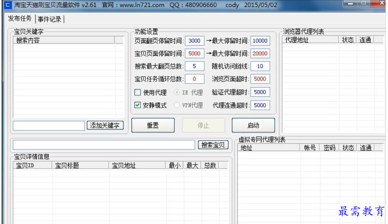
Task: Click the app icon in title bar
Action: (x=8, y=5)
